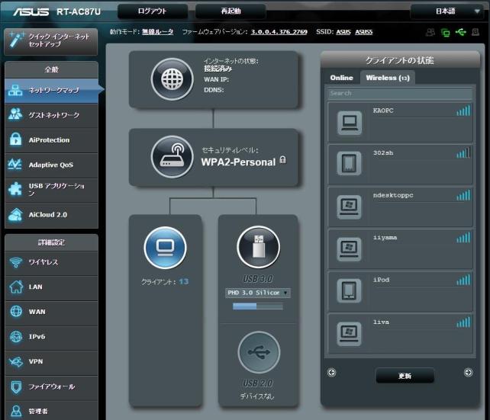The width and height of the screenshot is (490, 420).
Task: Open AiProtection padlock icon
Action: pyautogui.click(x=15, y=139)
